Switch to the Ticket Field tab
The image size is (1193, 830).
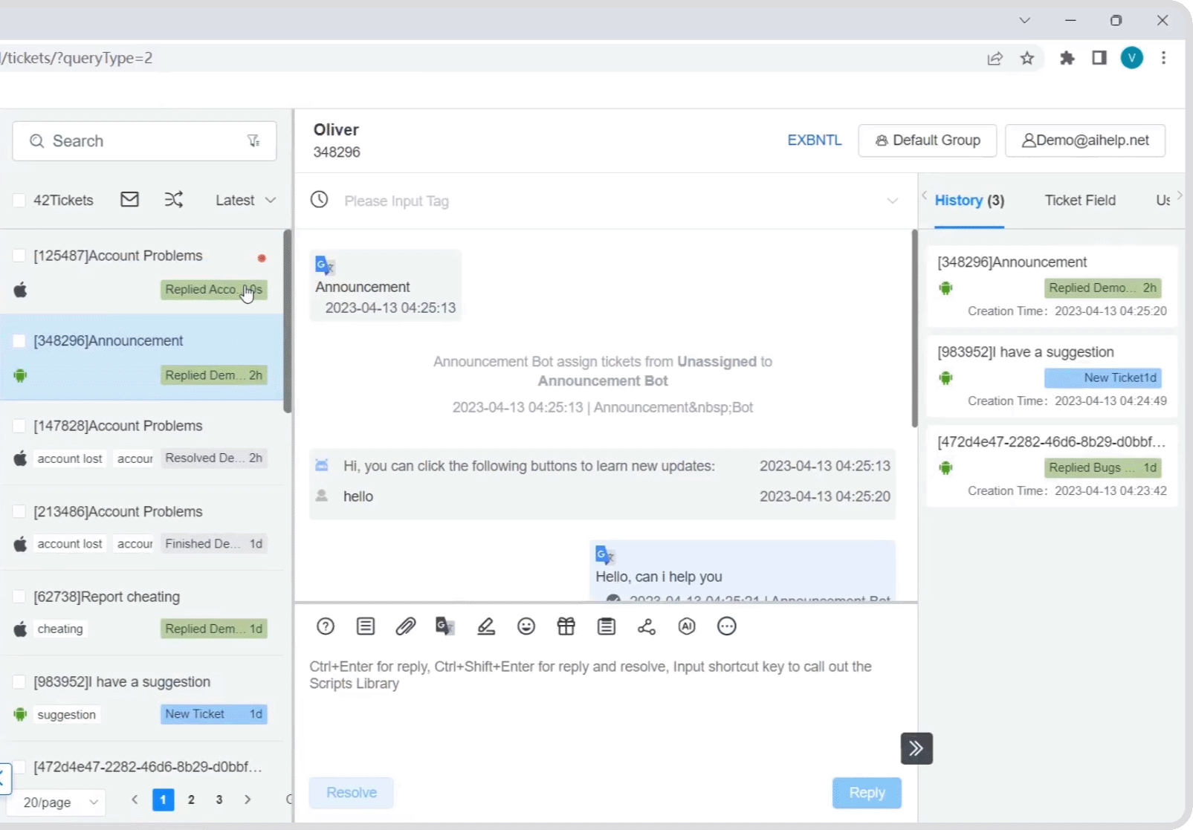pos(1080,200)
